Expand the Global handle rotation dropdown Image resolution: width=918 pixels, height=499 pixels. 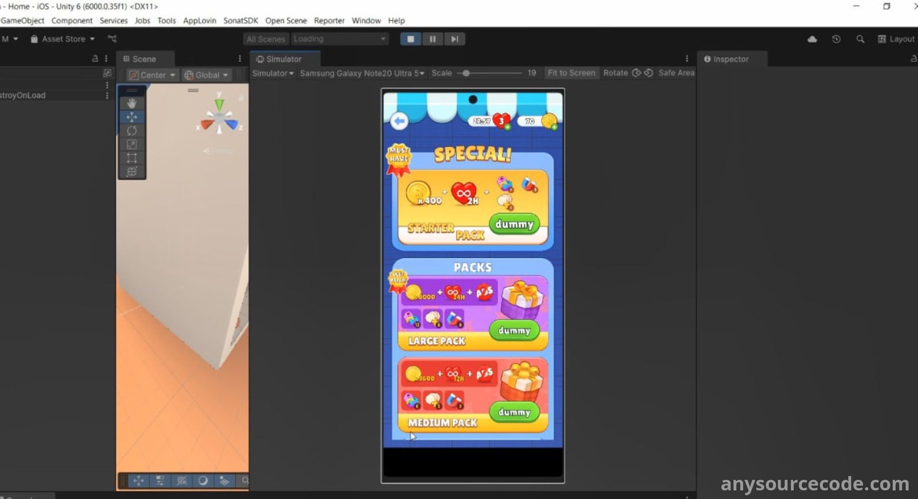pyautogui.click(x=207, y=75)
